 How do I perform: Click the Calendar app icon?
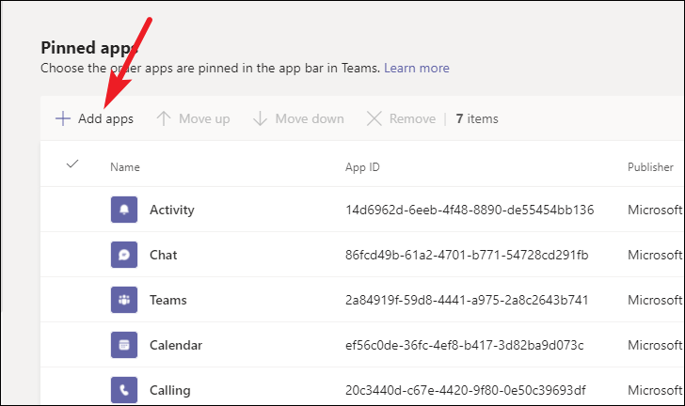coord(124,345)
